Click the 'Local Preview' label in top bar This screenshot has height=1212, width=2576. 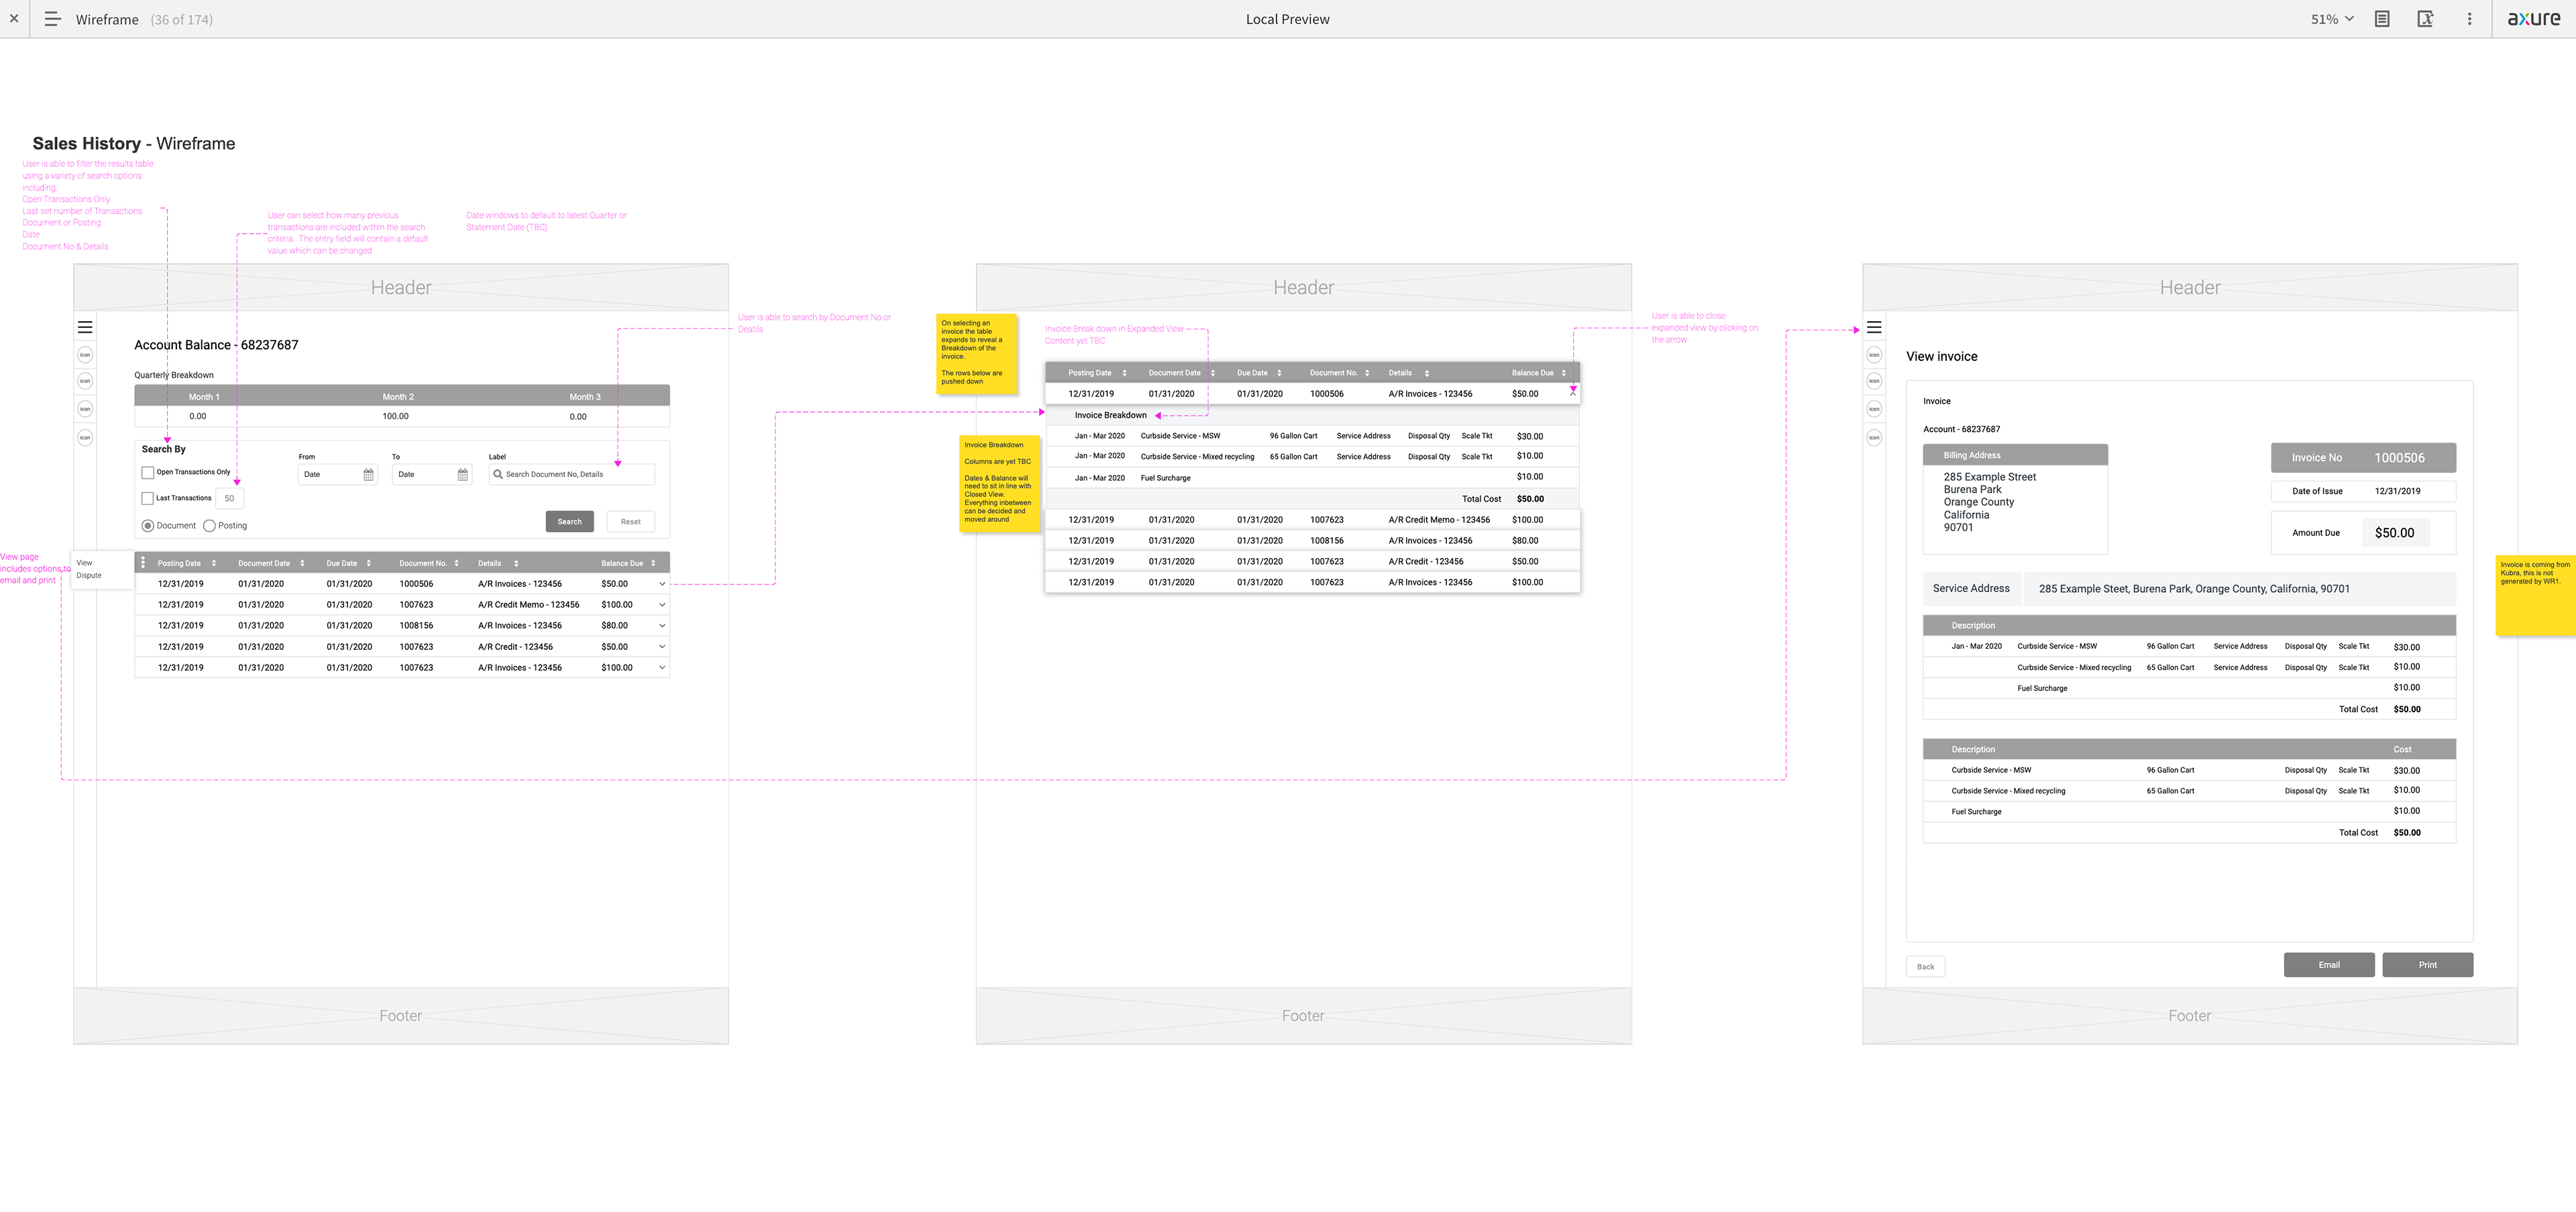(1287, 19)
